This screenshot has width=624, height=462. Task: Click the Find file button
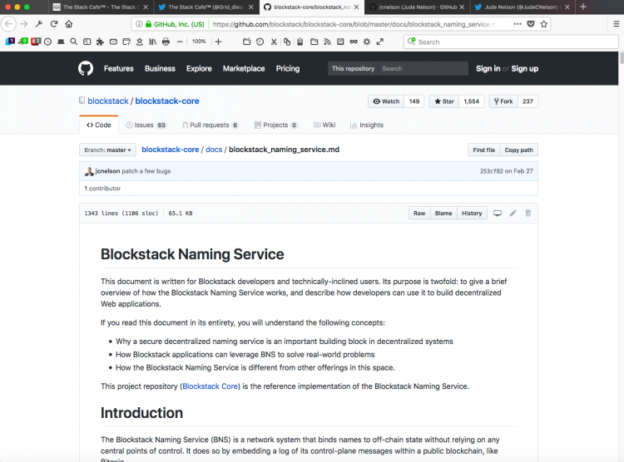[x=484, y=150]
